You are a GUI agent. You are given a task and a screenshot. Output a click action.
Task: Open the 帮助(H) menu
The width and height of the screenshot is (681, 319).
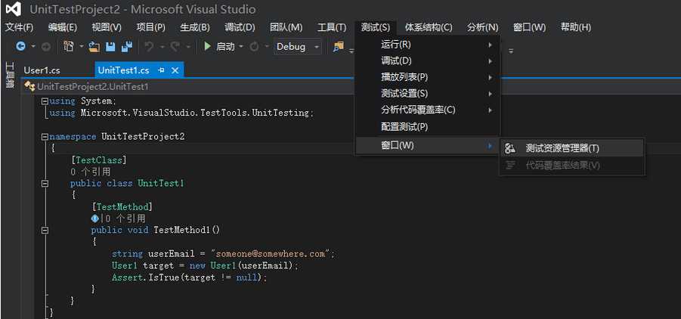[x=575, y=27]
